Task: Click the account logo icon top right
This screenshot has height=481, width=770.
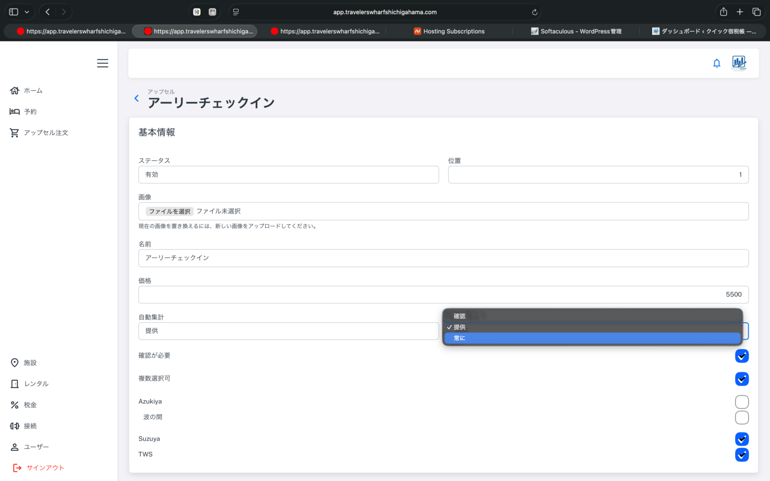Action: [739, 63]
